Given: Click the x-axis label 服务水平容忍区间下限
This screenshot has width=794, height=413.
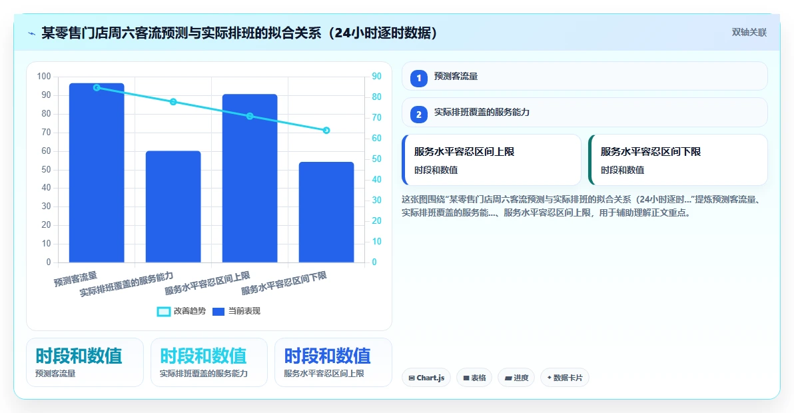Looking at the screenshot, I should pyautogui.click(x=284, y=283).
